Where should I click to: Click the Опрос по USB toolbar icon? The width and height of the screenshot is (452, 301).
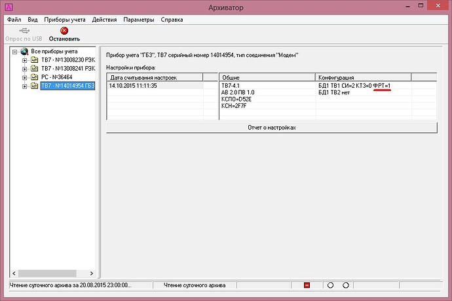point(24,31)
